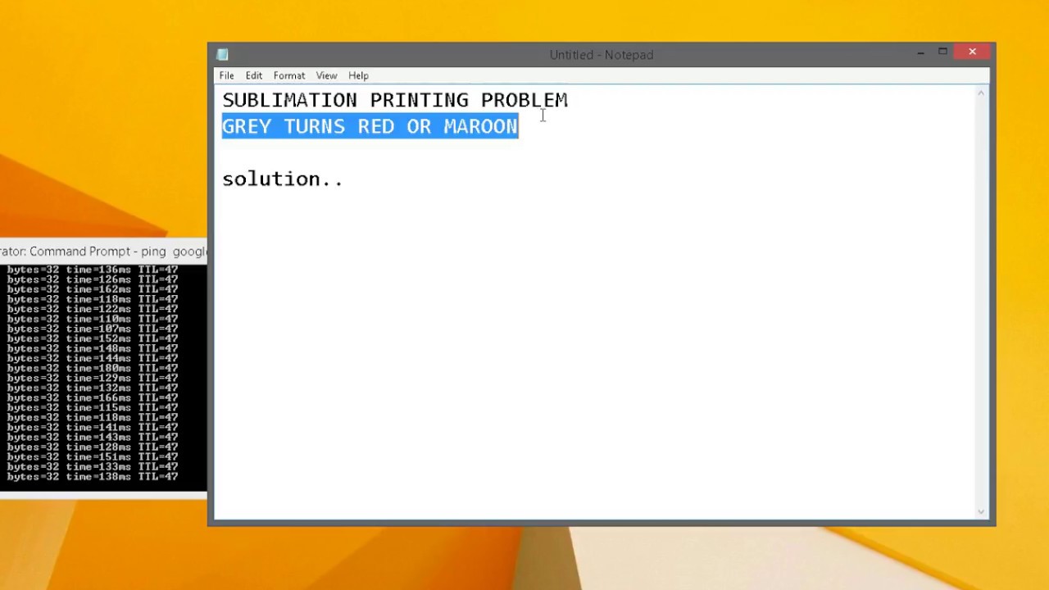Click the Notepad app icon in title bar
The width and height of the screenshot is (1049, 590).
coord(222,55)
